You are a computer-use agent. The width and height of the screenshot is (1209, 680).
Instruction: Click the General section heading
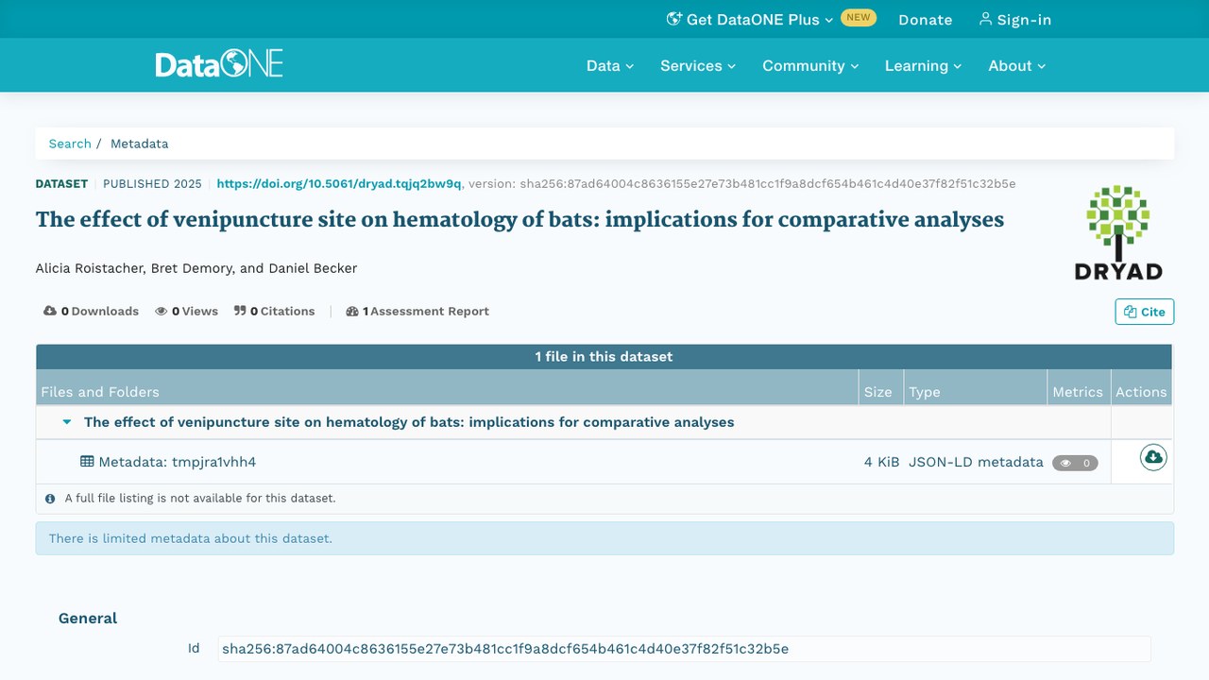pos(88,619)
